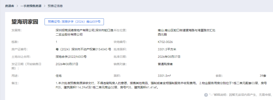Click the 发展商 label
Screen dimensions: 273x100
tap(16, 30)
